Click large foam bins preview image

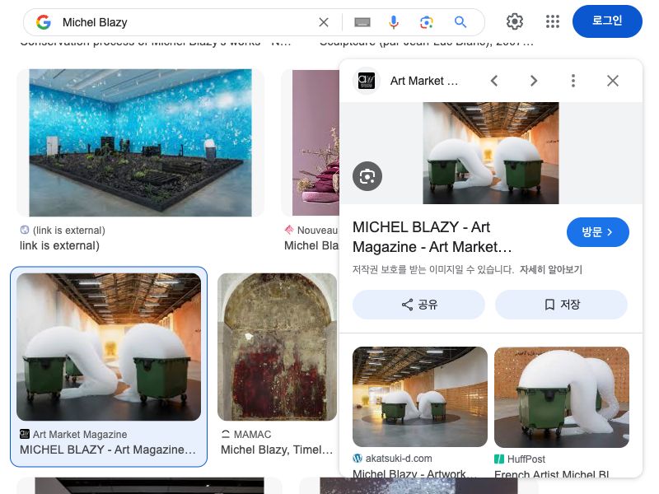click(490, 153)
